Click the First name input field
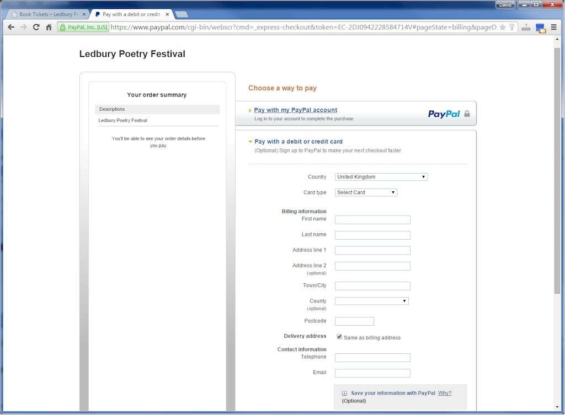Image resolution: width=565 pixels, height=415 pixels. pos(372,219)
